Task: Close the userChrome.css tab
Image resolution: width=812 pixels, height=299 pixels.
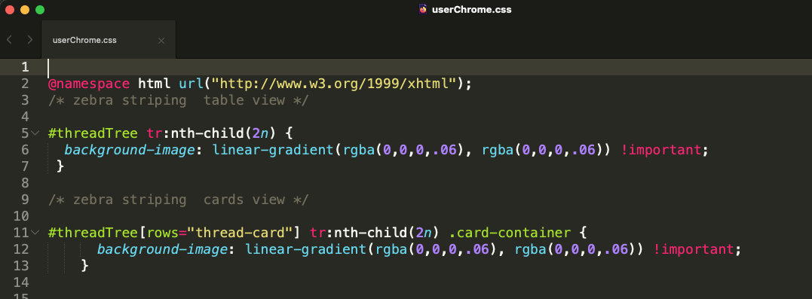Action: 161,41
